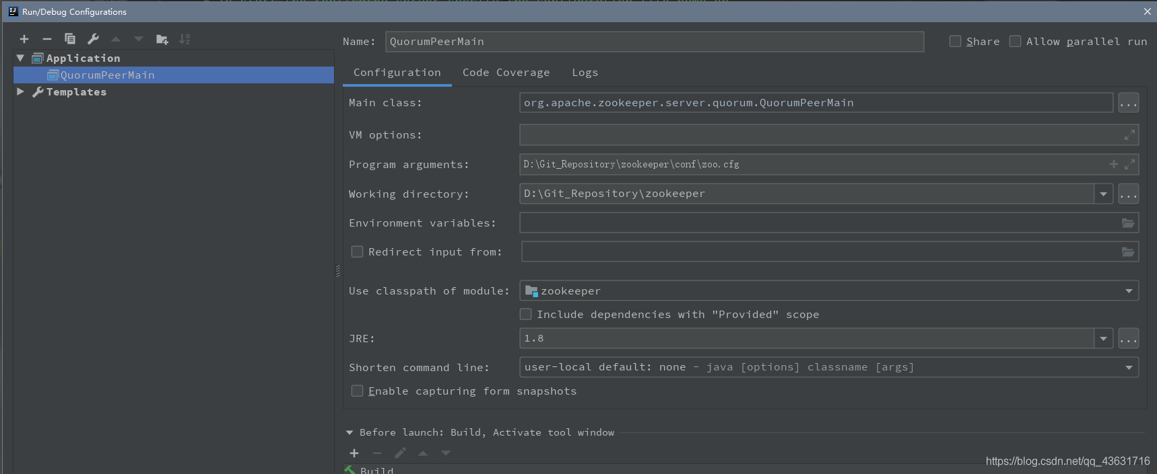This screenshot has height=474, width=1157.
Task: Enable the Share checkbox
Action: (955, 41)
